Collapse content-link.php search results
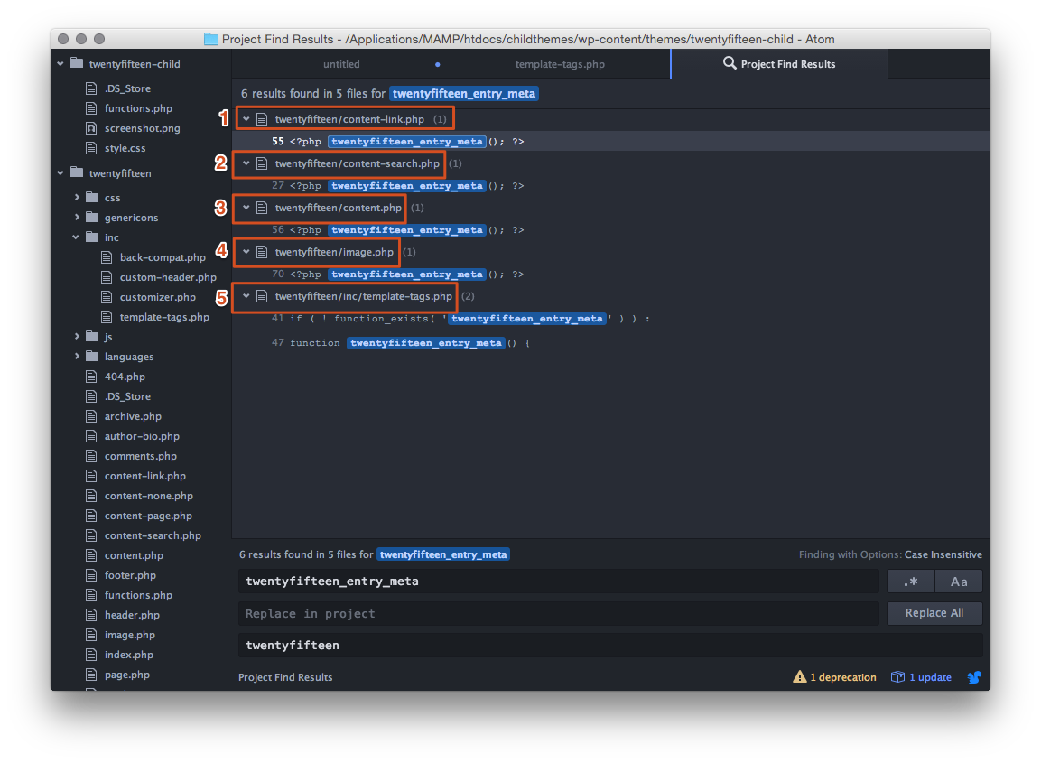Screen dimensions: 1041x763 pyautogui.click(x=246, y=119)
